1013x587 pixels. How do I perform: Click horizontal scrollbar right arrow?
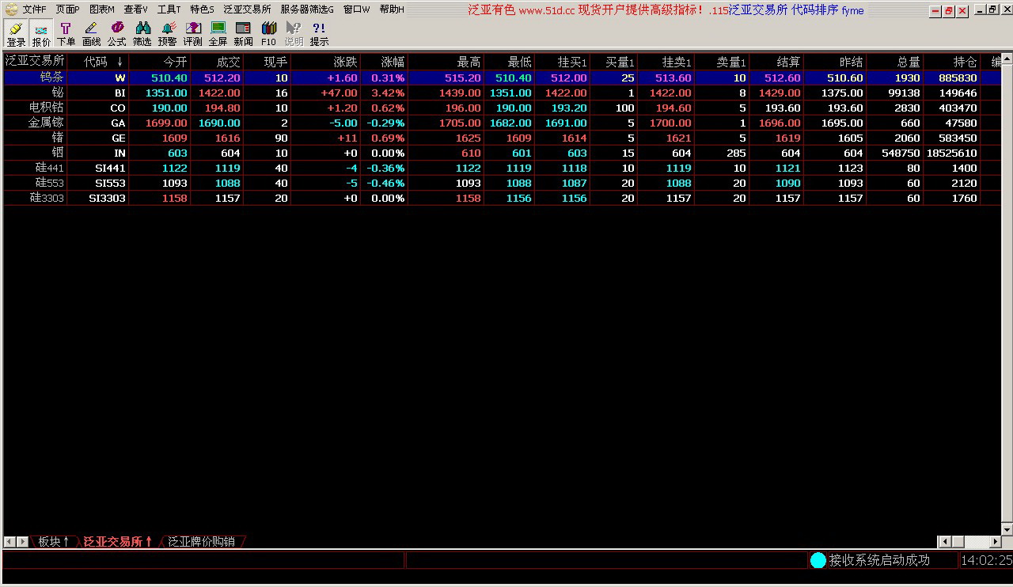click(994, 542)
